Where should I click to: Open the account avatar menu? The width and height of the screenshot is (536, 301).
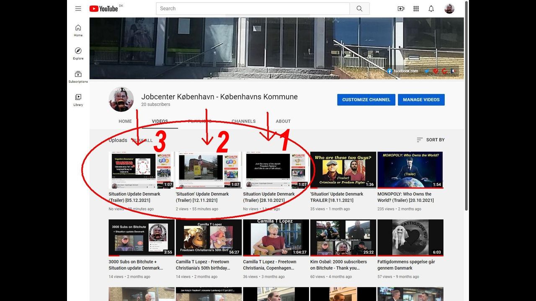tap(449, 9)
